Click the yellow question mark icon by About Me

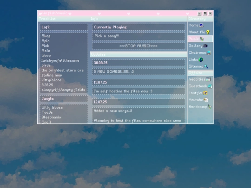tap(208, 32)
